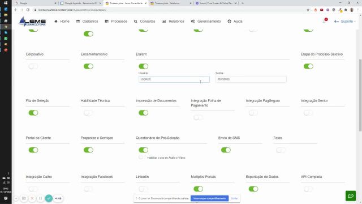Image resolution: width=362 pixels, height=204 pixels.
Task: Disable the Envio de SMS switch
Action: [226, 150]
